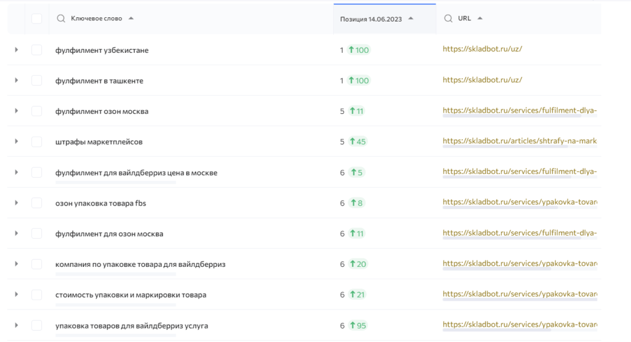Viewport: 631px width, 342px height.
Task: Expand the фулфилмент узбекистане row
Action: pos(17,50)
